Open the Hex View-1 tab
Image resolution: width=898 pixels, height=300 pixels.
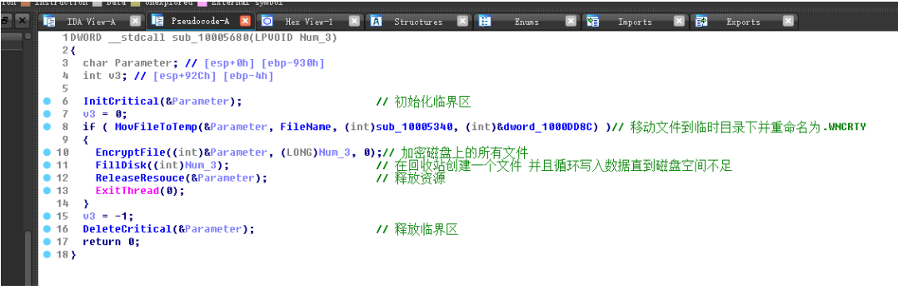coord(309,22)
